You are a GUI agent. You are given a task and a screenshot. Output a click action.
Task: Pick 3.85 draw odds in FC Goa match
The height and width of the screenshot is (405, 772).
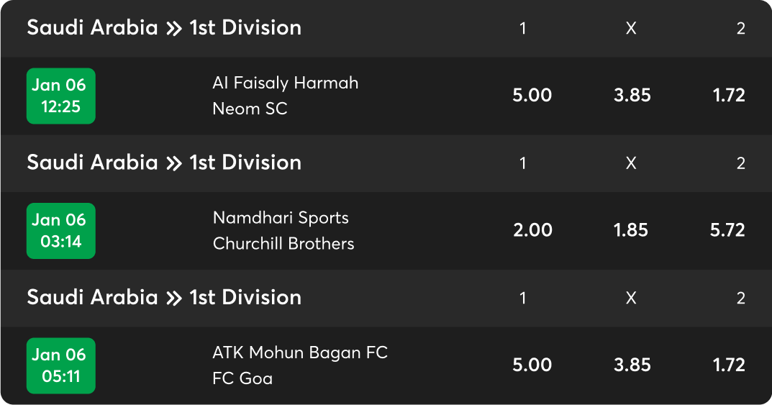[632, 365]
